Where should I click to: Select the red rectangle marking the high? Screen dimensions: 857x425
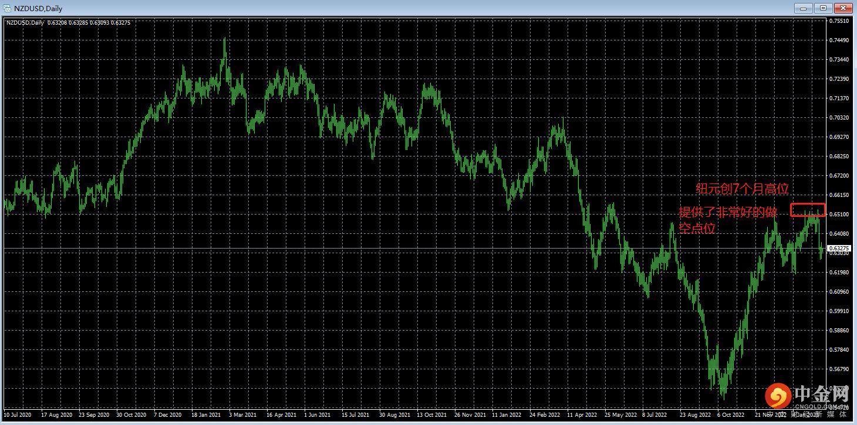click(x=808, y=210)
